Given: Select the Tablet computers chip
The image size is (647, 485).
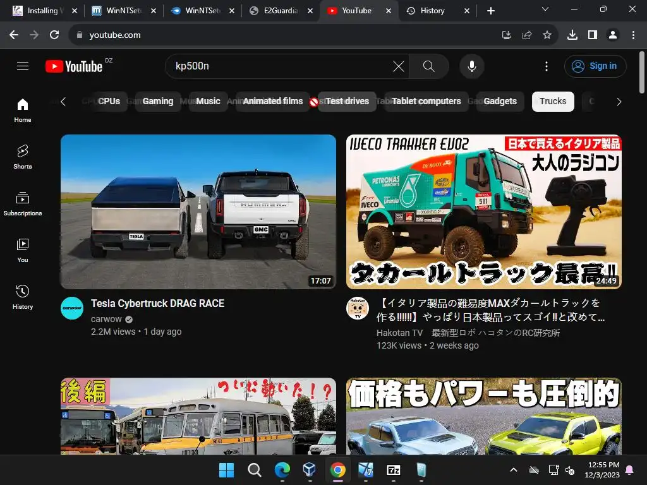Looking at the screenshot, I should point(426,102).
